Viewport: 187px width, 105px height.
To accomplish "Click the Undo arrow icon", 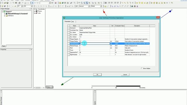I will [x=25, y=3].
